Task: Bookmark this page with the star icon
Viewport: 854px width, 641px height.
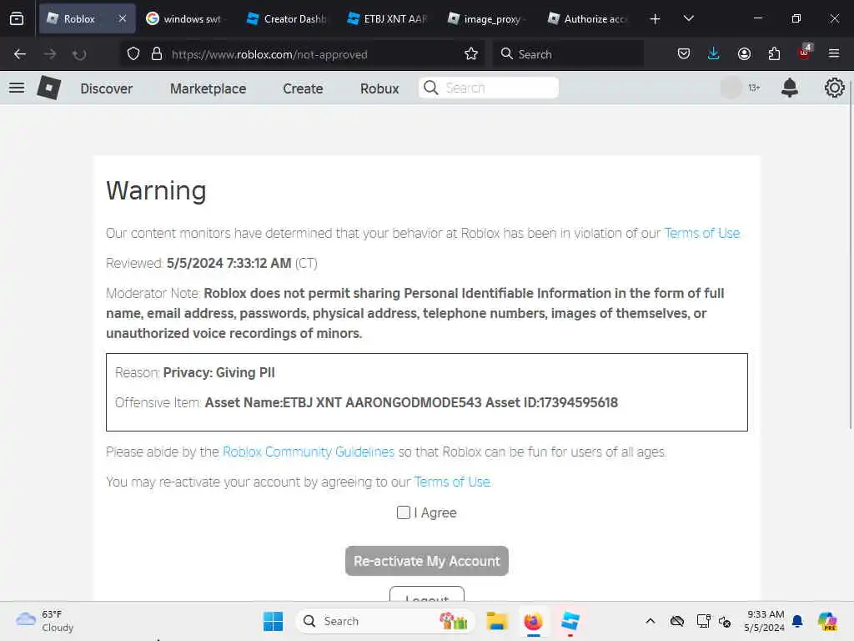Action: (x=471, y=54)
